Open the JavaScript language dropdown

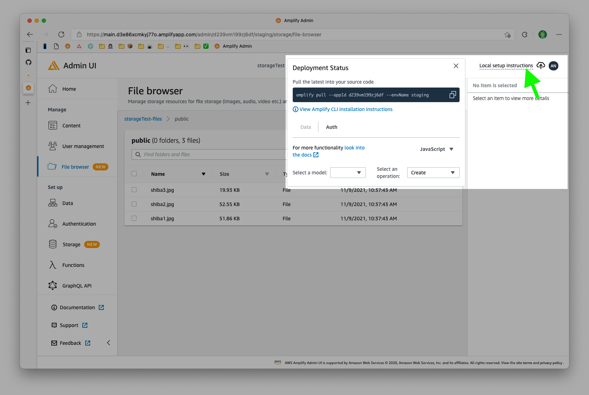pos(437,149)
